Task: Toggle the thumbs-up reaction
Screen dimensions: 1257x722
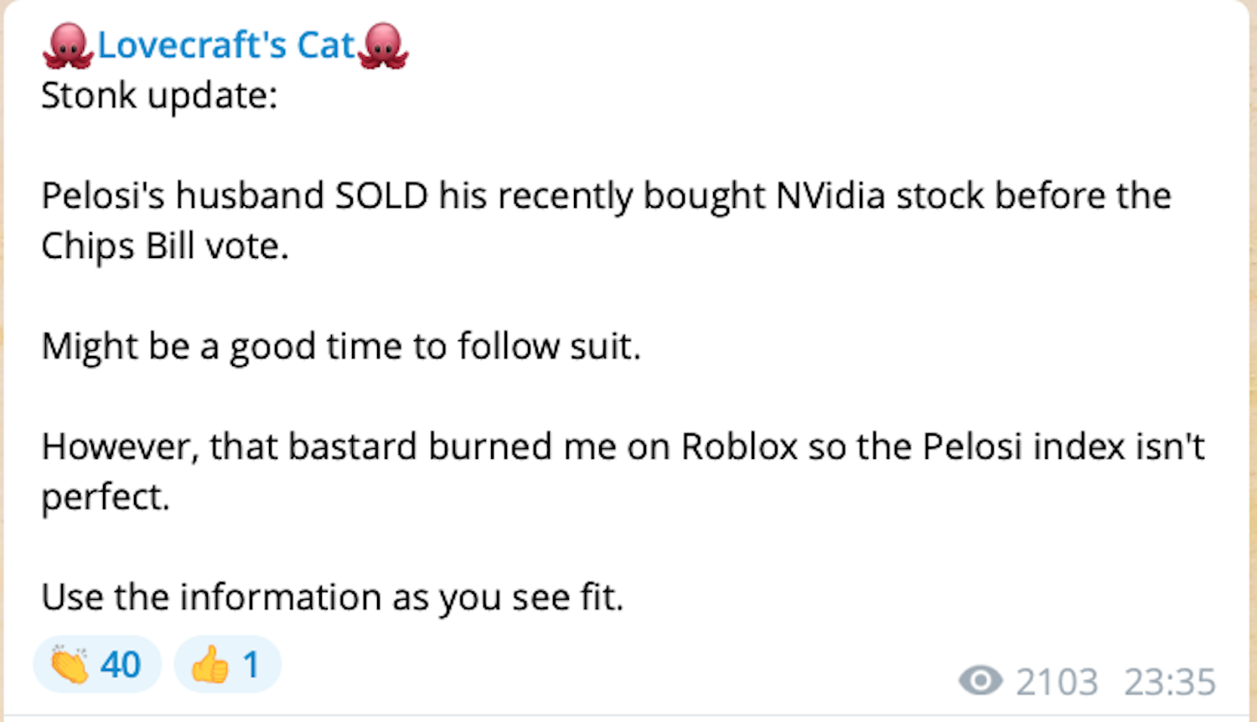Action: (x=227, y=665)
